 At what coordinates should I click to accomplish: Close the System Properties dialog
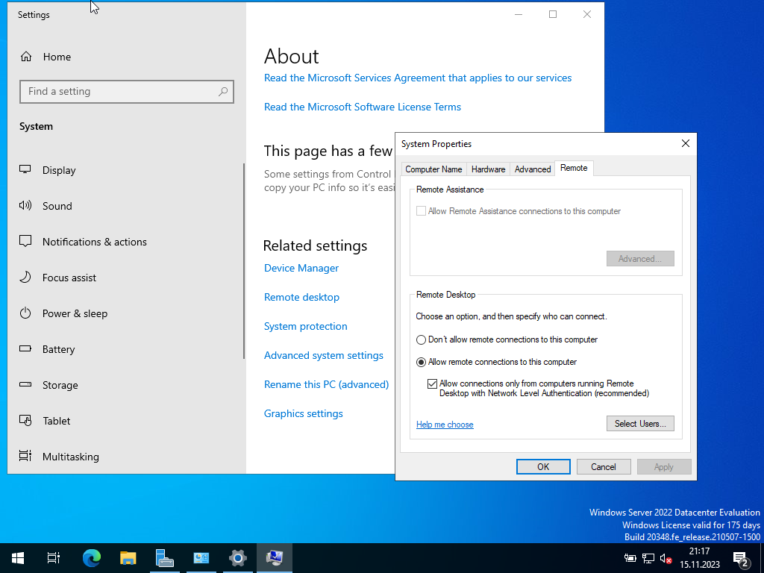pyautogui.click(x=686, y=144)
